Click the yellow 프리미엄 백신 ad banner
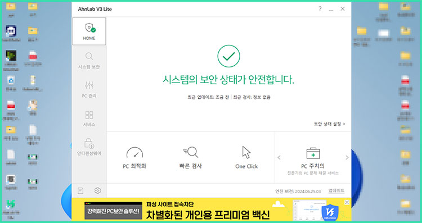Screen dimensions: 422x223 click(x=211, y=210)
